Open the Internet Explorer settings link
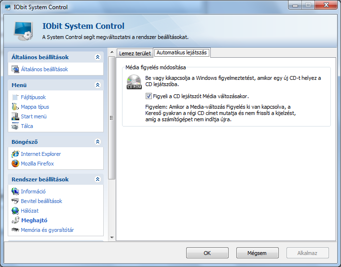 click(41, 154)
